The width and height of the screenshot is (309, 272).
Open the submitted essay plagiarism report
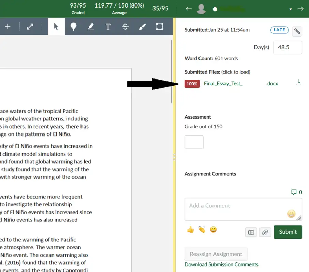point(223,83)
